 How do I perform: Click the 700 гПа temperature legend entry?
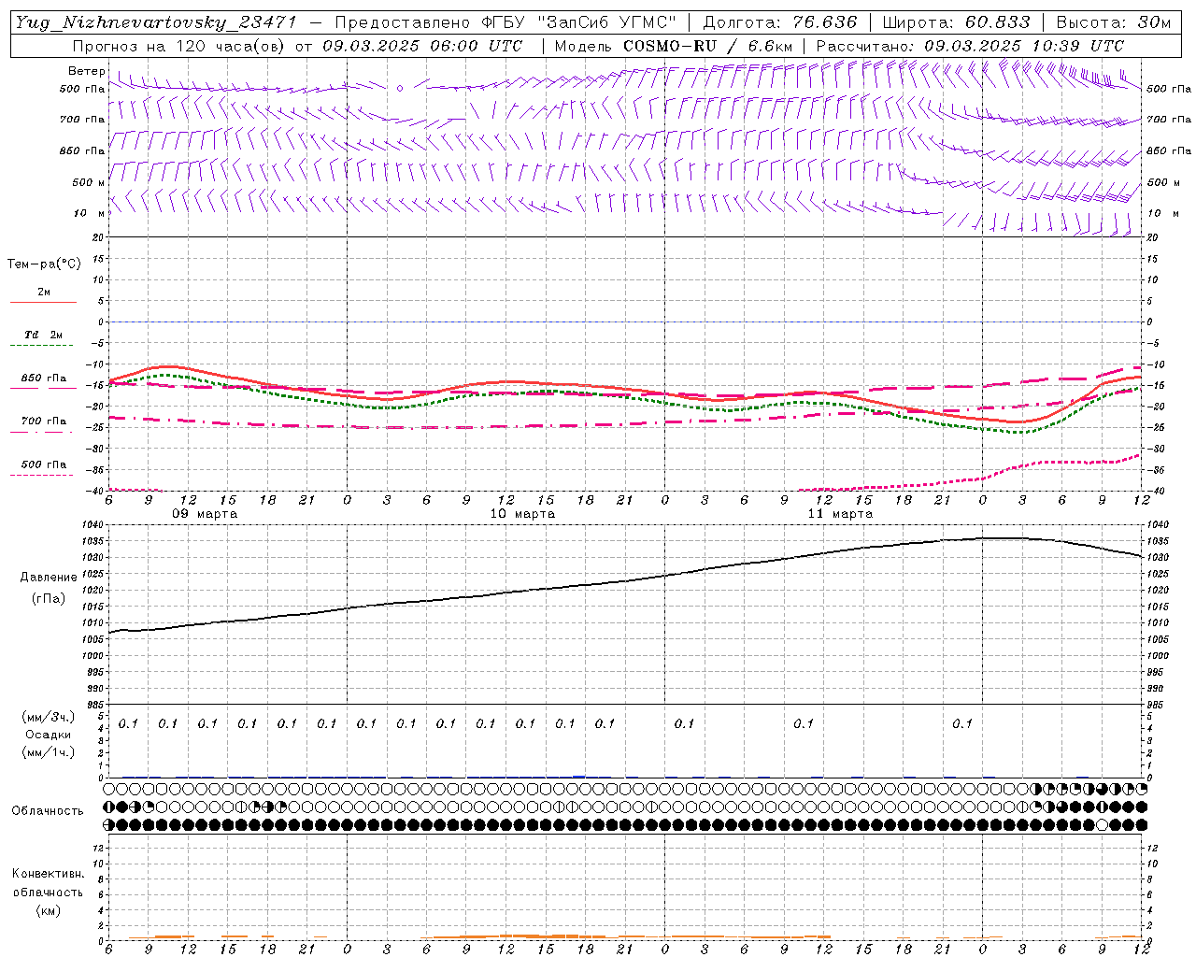click(x=44, y=421)
